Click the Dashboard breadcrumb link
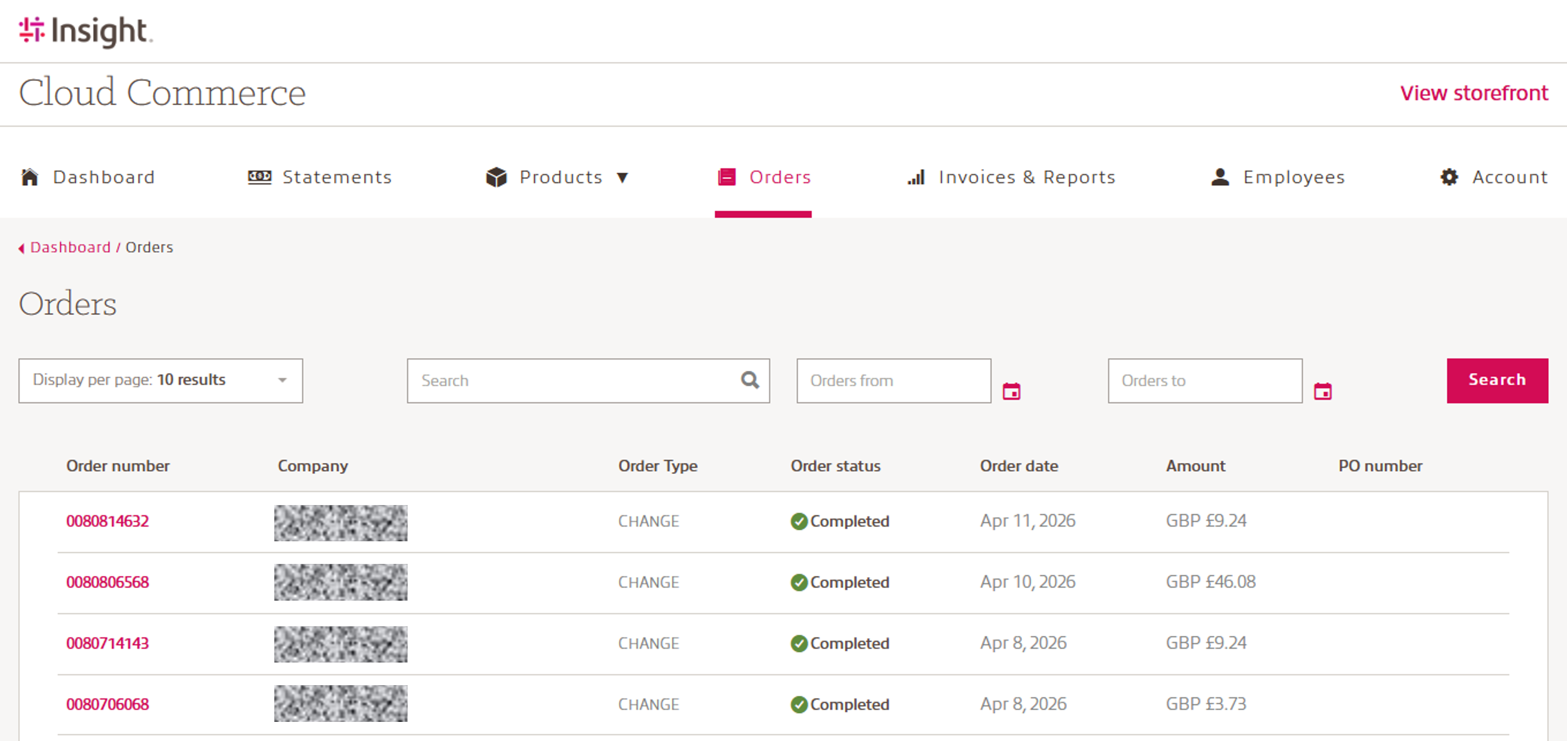The width and height of the screenshot is (1567, 741). click(x=70, y=248)
